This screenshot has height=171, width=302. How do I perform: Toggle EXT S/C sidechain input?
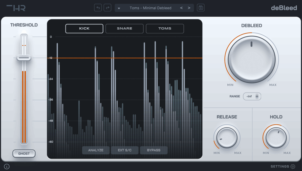coord(125,150)
